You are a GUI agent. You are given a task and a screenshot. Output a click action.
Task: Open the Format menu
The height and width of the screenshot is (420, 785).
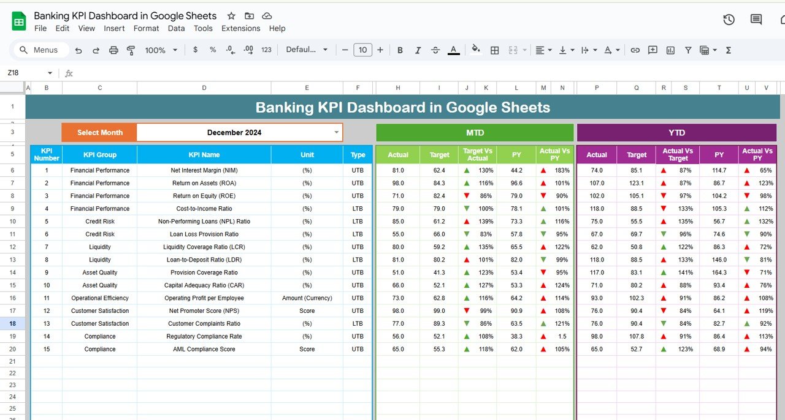point(146,28)
